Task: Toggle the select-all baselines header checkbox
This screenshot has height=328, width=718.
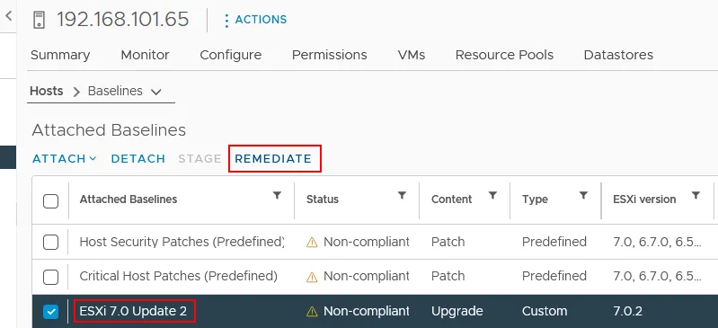Action: pos(51,200)
